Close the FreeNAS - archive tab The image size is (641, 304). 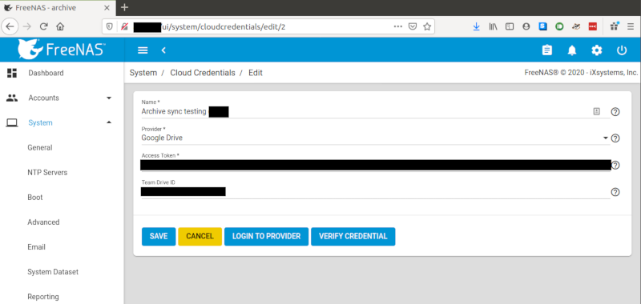pos(107,8)
